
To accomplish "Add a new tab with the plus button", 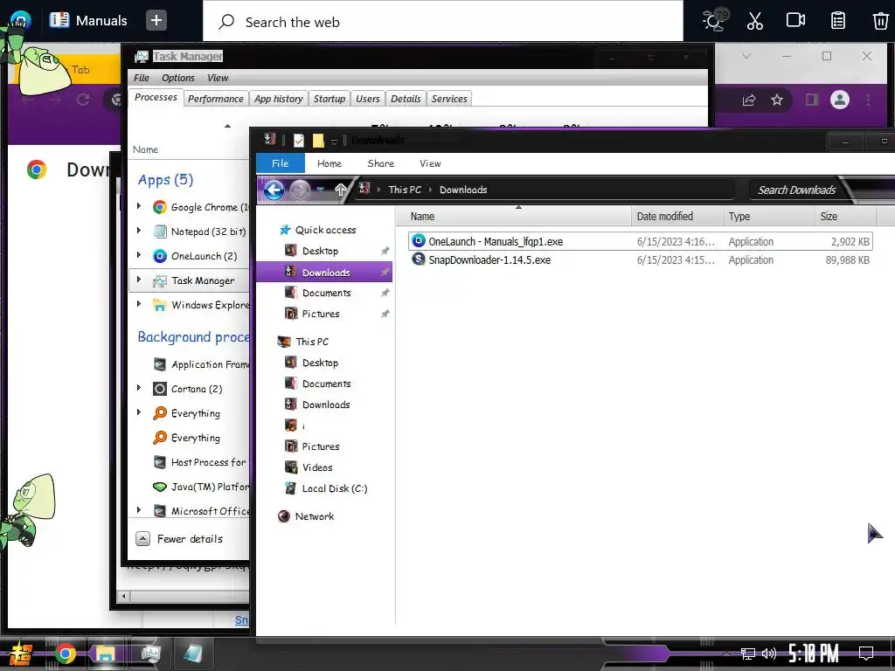I will pyautogui.click(x=156, y=21).
